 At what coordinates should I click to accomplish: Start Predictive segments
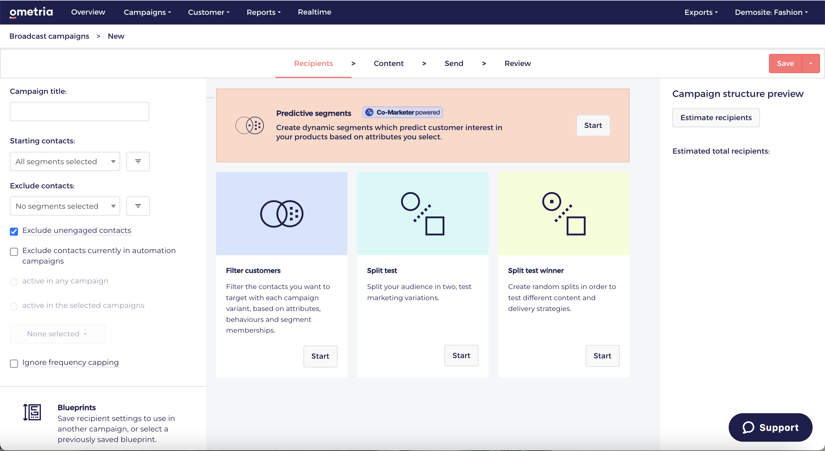pos(593,125)
